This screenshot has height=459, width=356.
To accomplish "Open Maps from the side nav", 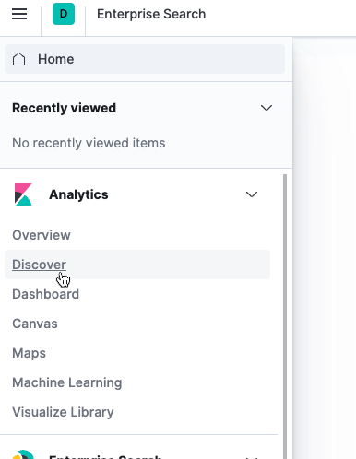I will click(30, 353).
